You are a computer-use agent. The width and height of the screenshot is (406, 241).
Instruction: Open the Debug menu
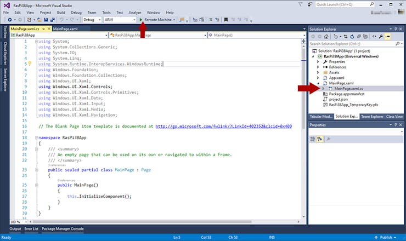[x=76, y=13]
